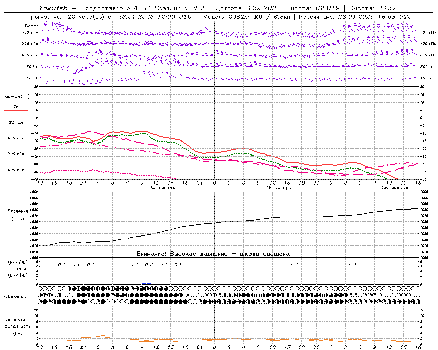This screenshot has height=350, width=438.
Task: Click the '24 января' date label
Action: click(162, 188)
